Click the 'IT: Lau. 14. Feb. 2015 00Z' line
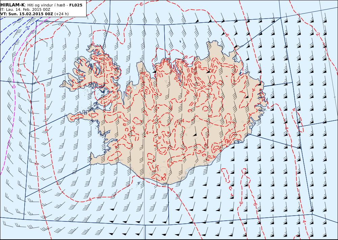 tap(26, 9)
